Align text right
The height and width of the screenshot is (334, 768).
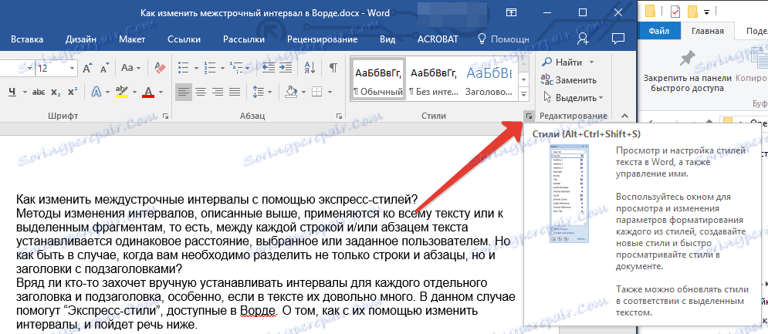pos(218,91)
